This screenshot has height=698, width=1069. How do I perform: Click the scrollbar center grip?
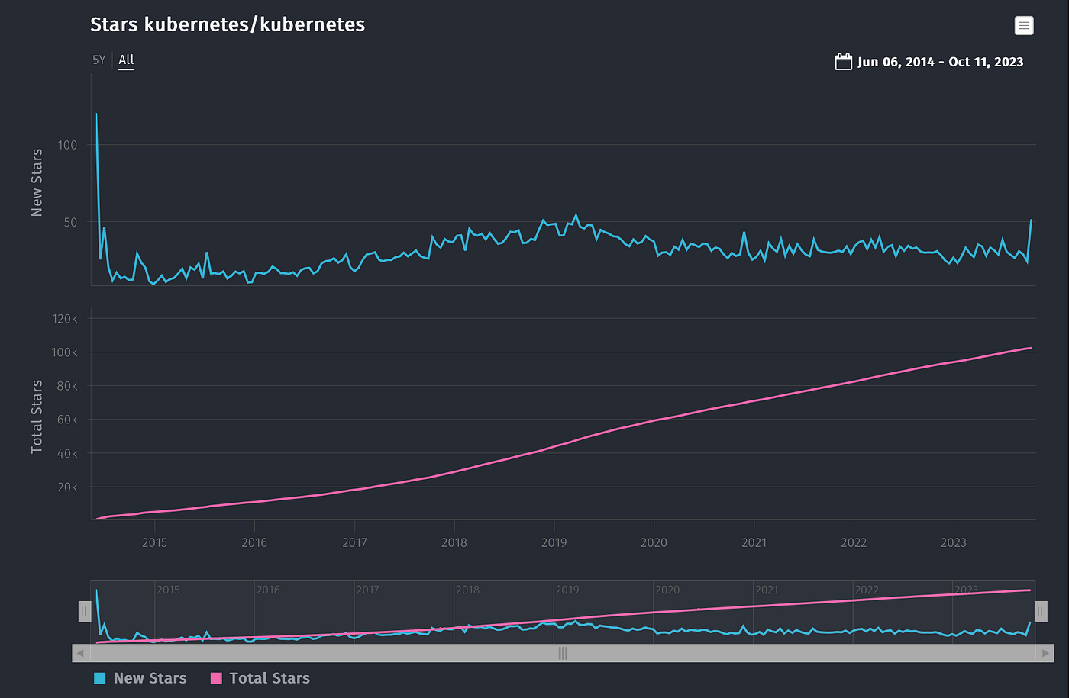(x=563, y=653)
